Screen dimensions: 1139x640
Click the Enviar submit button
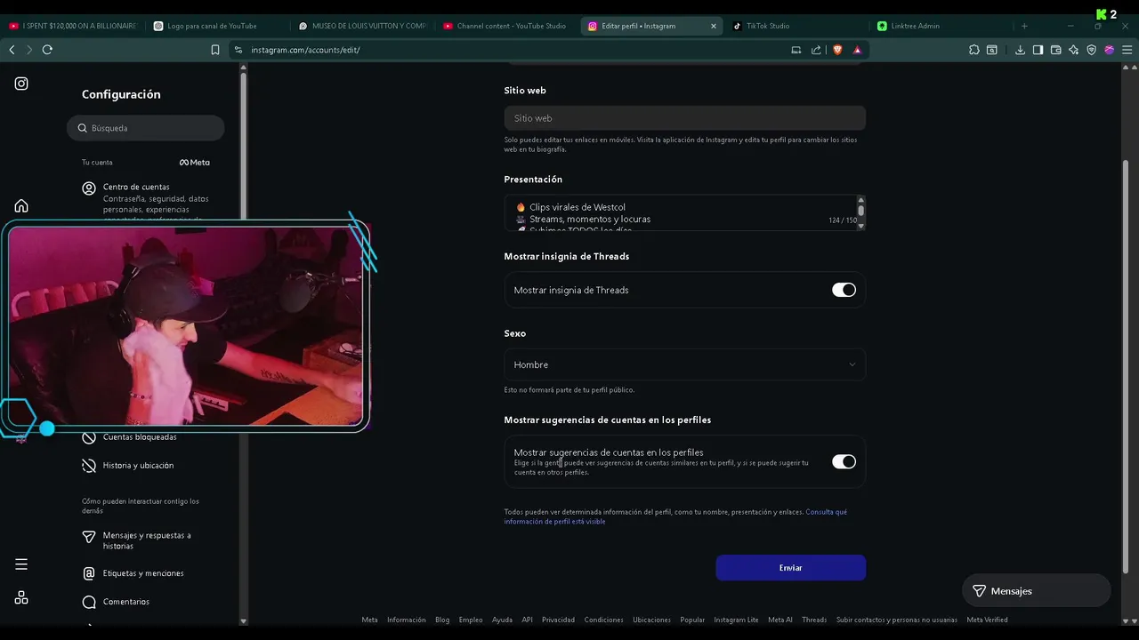pos(790,568)
